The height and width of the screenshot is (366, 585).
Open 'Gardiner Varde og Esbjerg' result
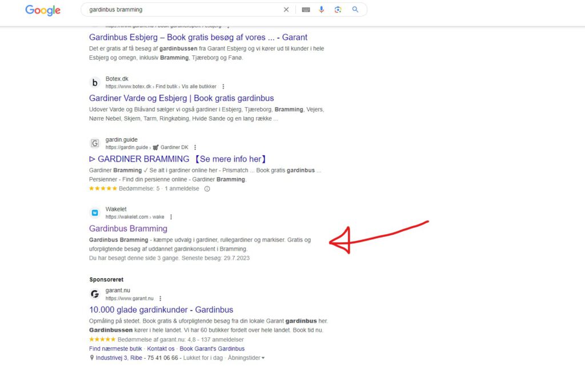pos(181,98)
